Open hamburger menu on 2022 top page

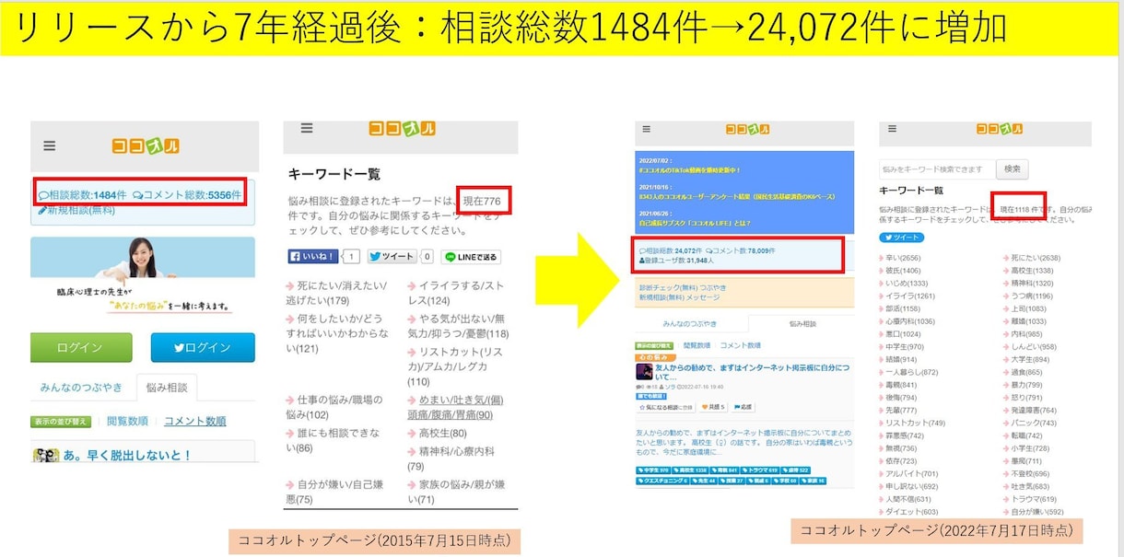(647, 129)
